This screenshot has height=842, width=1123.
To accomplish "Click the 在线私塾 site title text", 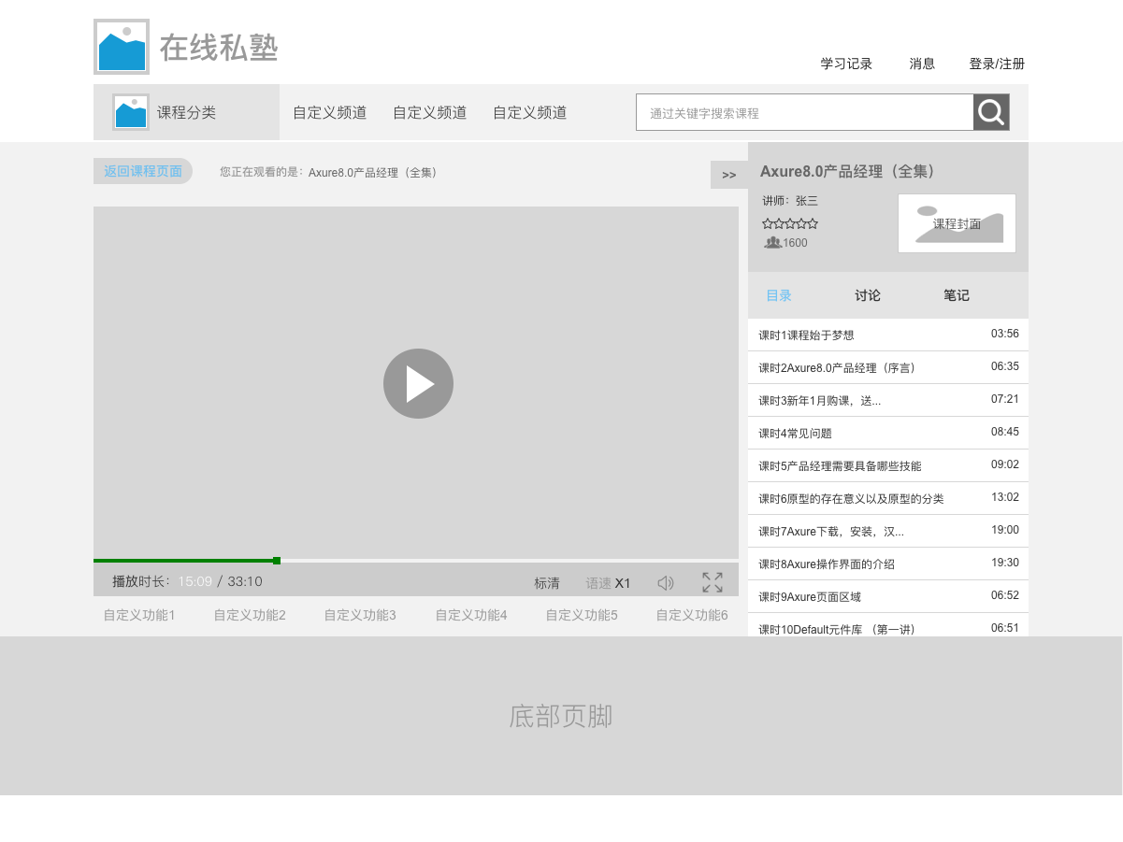I will (219, 48).
